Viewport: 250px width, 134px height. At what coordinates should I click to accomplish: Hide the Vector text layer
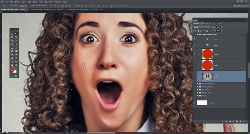(195, 39)
